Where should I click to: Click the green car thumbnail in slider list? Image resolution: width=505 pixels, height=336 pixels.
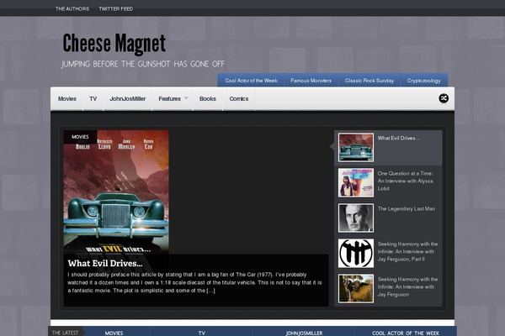pyautogui.click(x=356, y=147)
